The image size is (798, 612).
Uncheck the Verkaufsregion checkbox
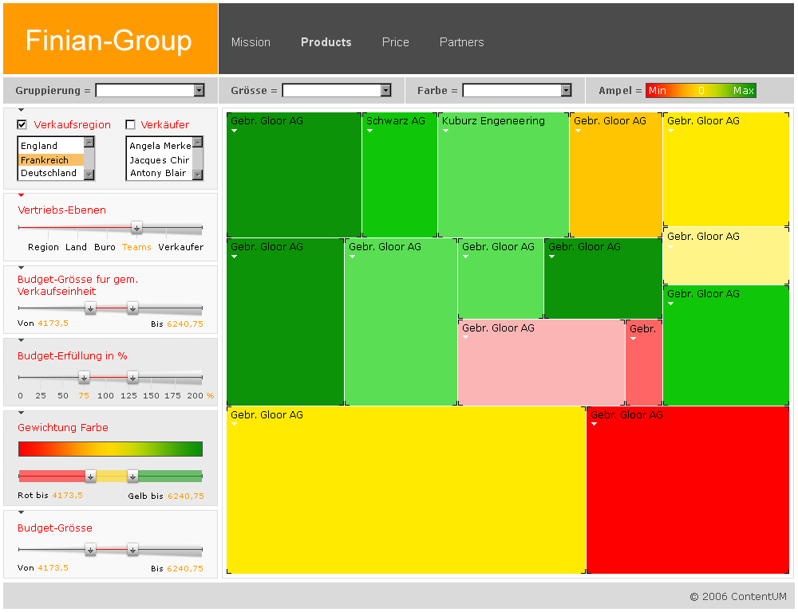click(x=22, y=125)
